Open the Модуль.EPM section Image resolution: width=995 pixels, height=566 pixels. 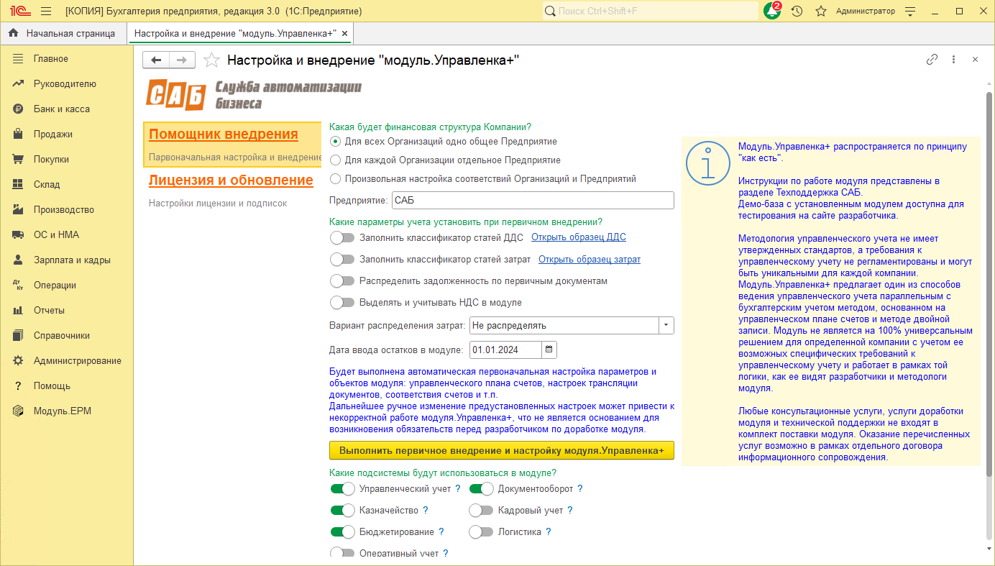[66, 411]
